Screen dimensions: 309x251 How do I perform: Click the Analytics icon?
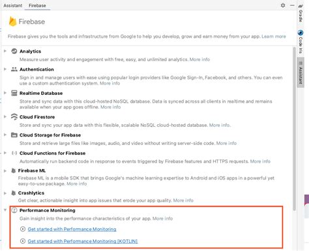(x=14, y=51)
